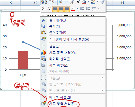Click the Bullets list icon in mini toolbar

click(94, 9)
